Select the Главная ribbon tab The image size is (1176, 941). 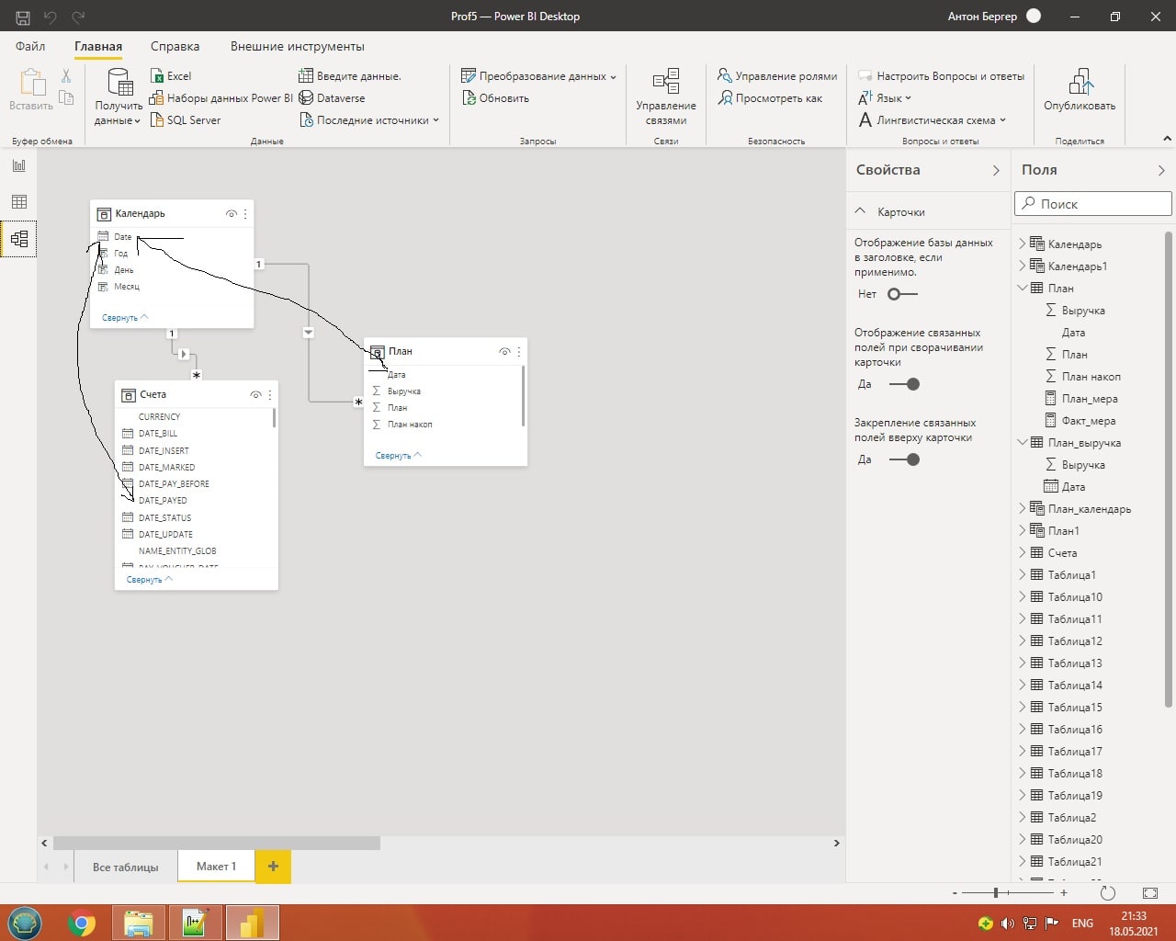(x=98, y=46)
